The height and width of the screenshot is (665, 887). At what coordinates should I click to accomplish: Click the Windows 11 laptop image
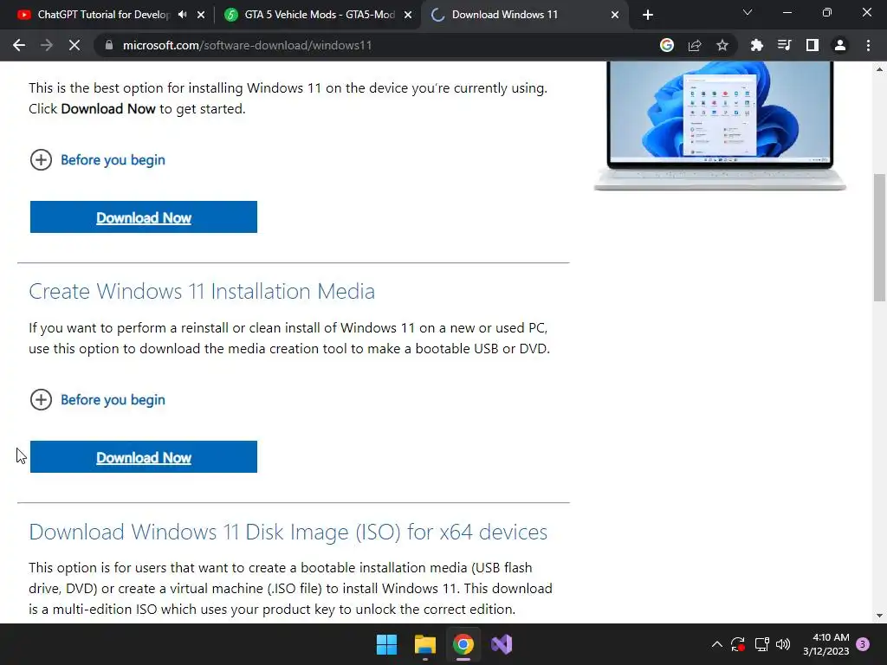720,126
